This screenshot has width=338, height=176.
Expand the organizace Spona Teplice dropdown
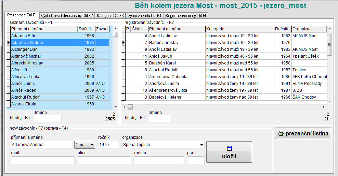[x=201, y=145]
